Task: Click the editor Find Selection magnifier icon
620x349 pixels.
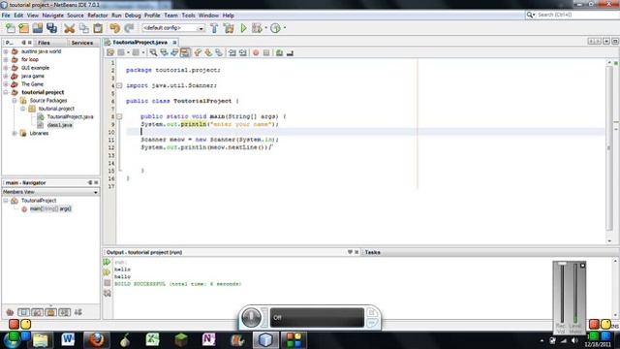Action: pyautogui.click(x=153, y=52)
